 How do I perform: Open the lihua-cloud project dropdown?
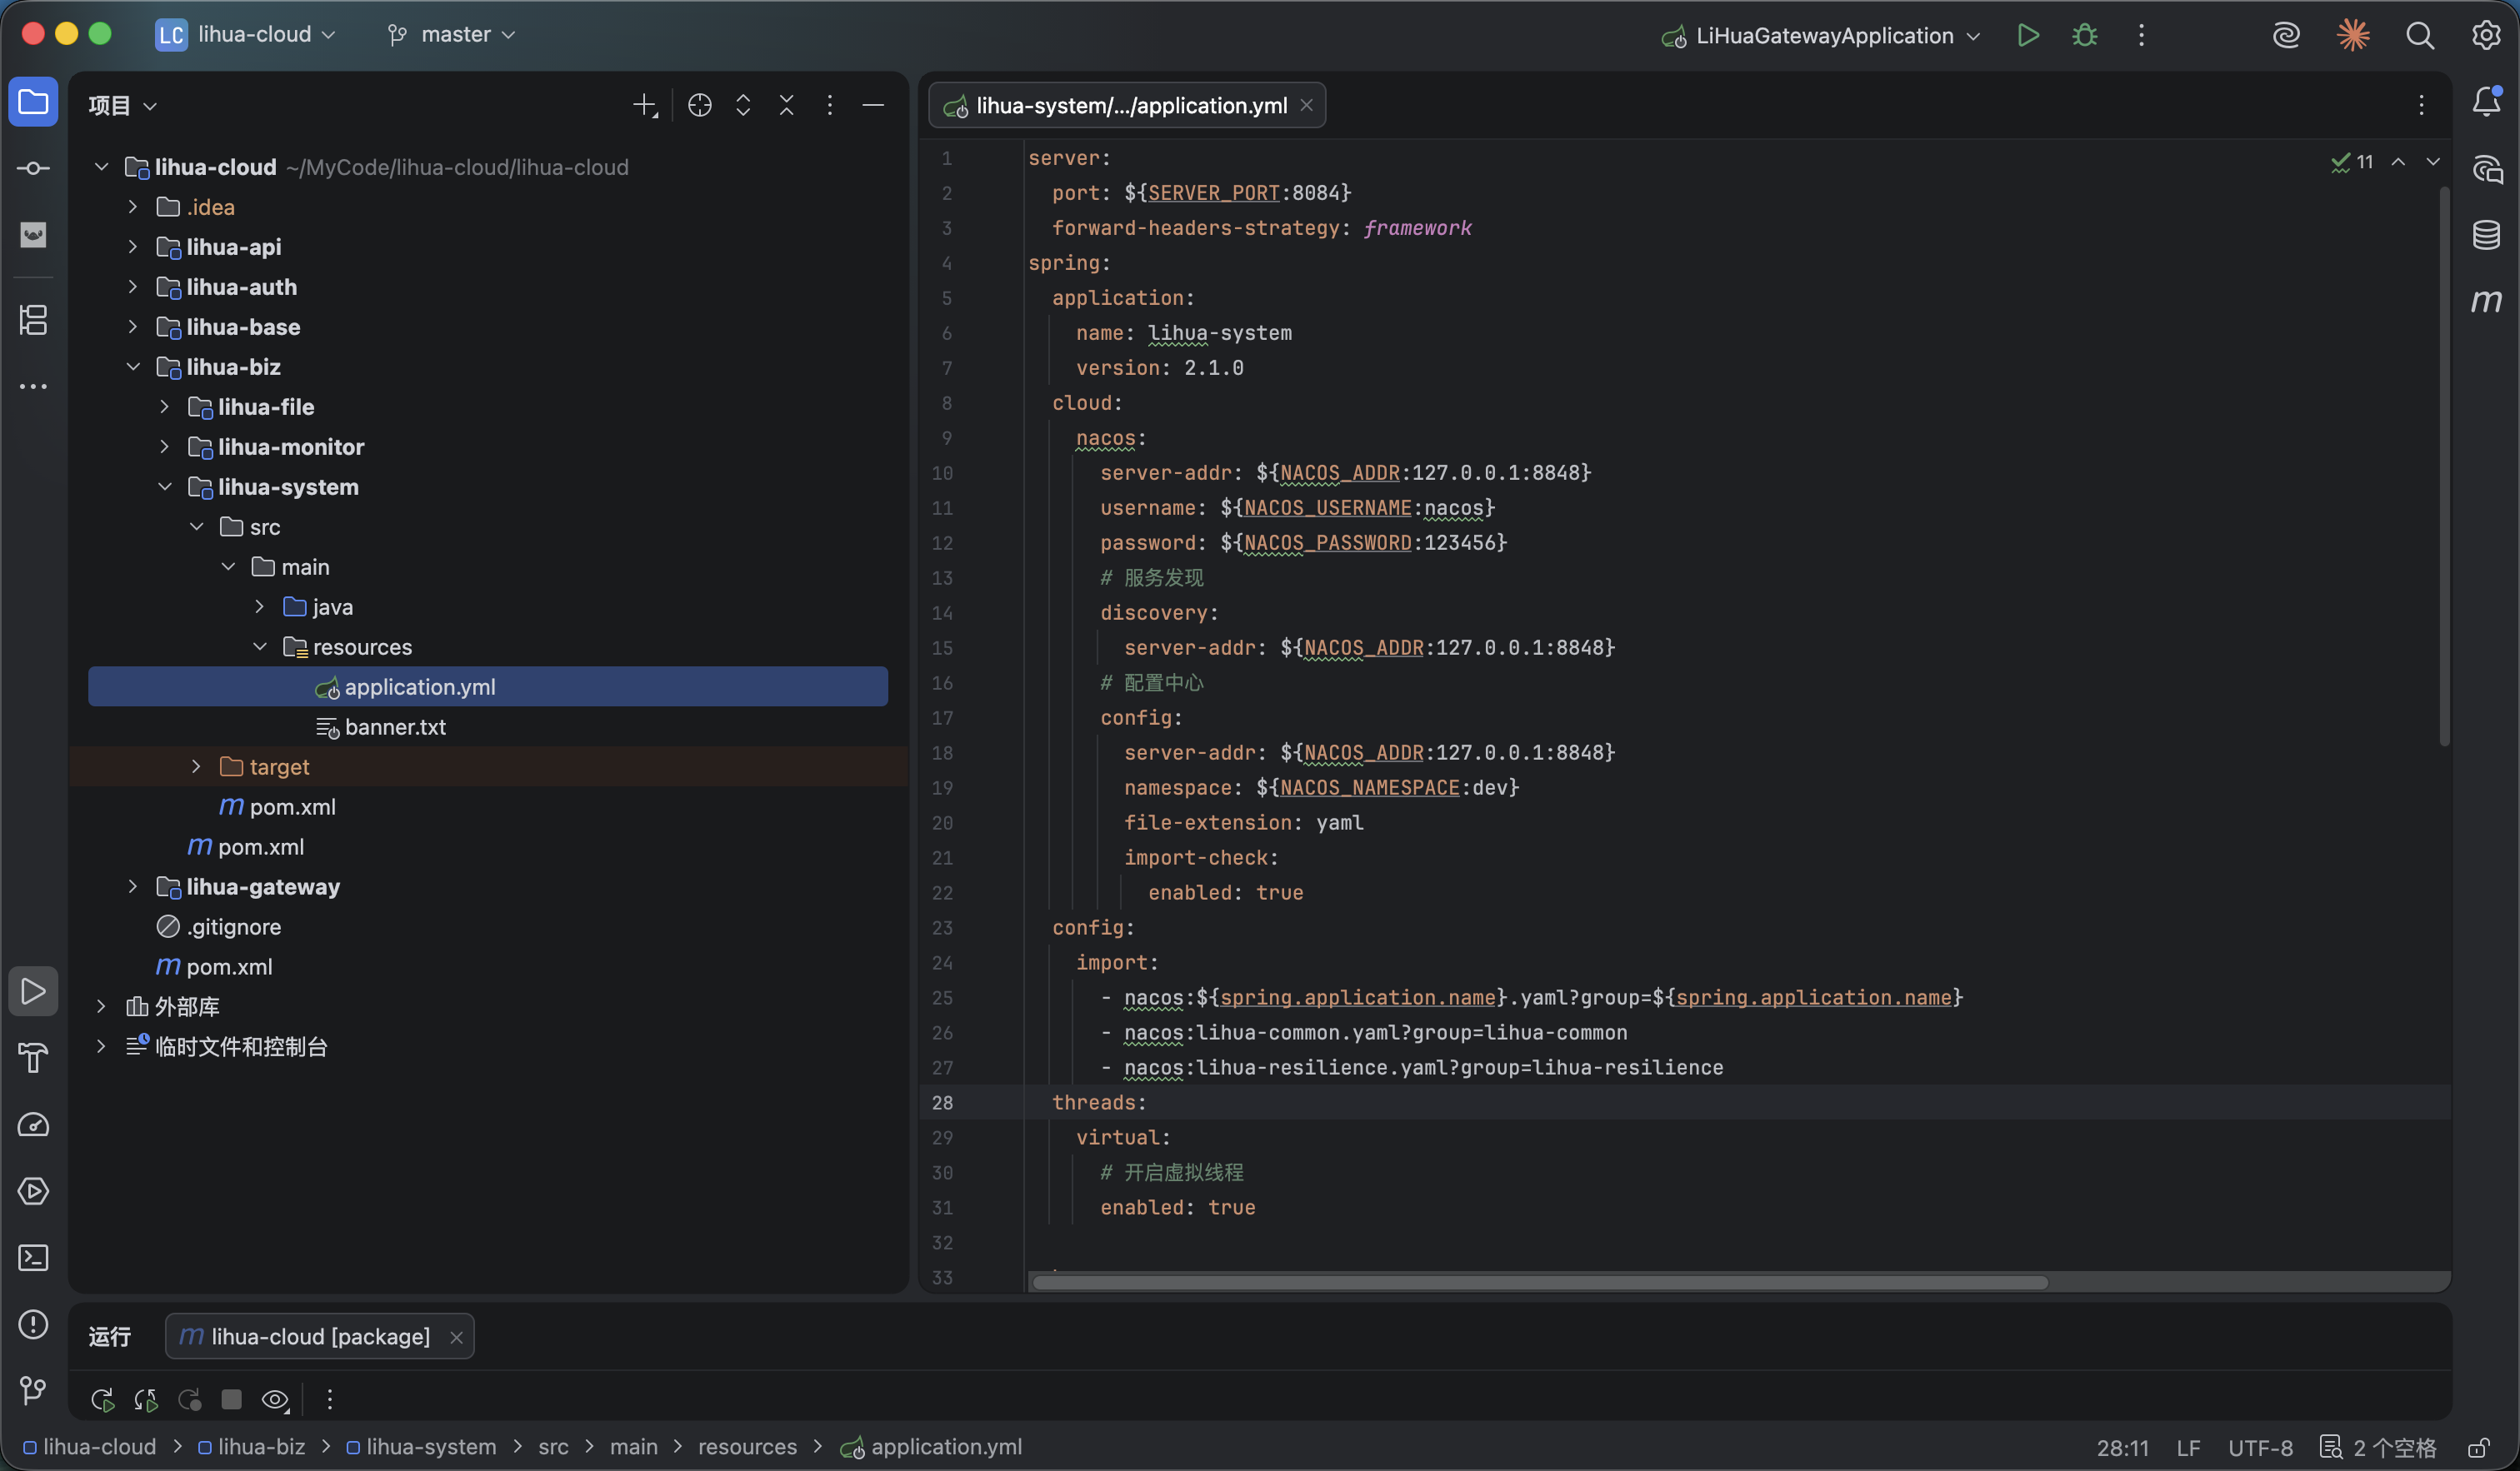point(246,34)
